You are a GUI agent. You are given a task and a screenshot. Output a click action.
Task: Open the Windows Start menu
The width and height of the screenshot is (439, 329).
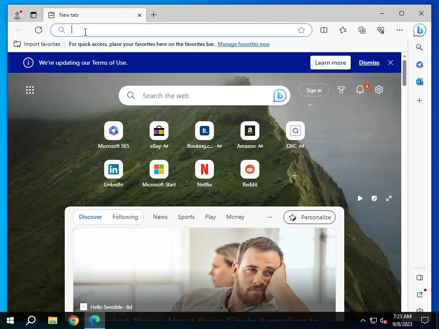tap(10, 320)
